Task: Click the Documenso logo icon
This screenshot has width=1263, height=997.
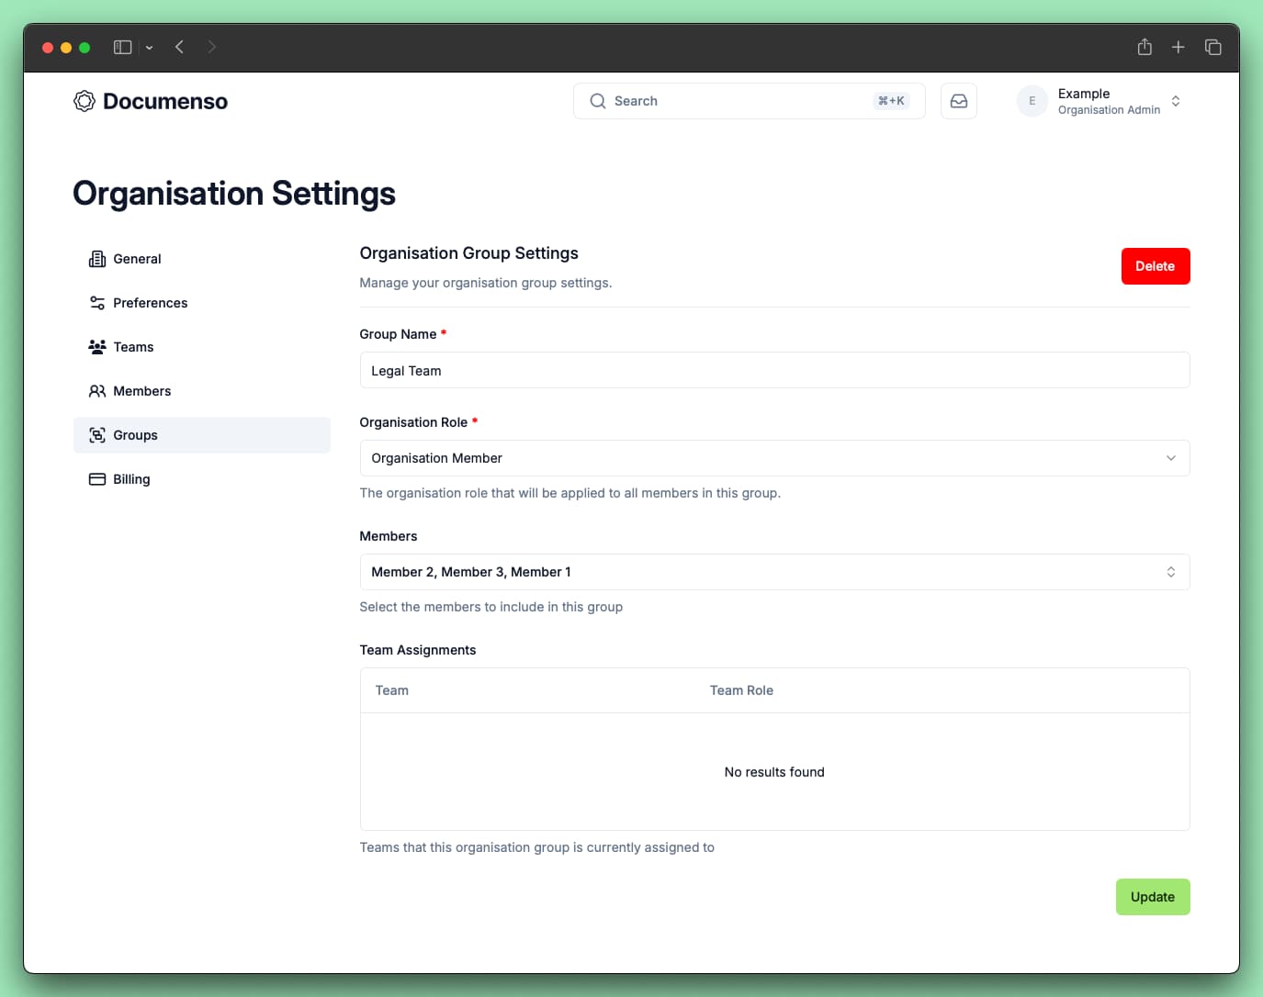Action: coord(85,101)
